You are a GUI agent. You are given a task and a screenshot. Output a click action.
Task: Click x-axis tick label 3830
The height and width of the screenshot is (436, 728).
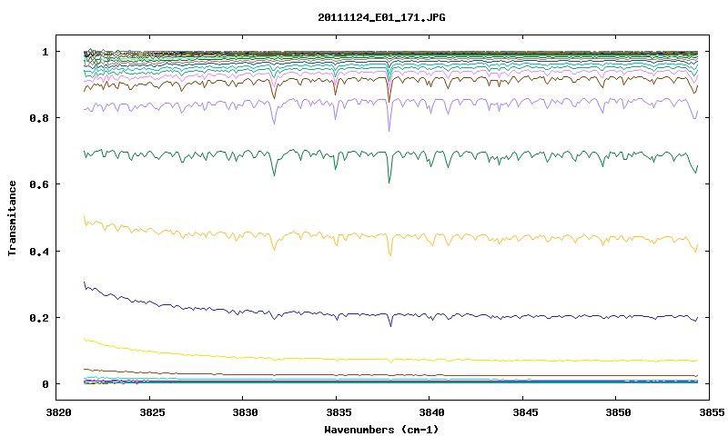(245, 412)
